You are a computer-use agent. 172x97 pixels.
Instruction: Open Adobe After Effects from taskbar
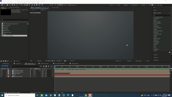(x=81, y=95)
